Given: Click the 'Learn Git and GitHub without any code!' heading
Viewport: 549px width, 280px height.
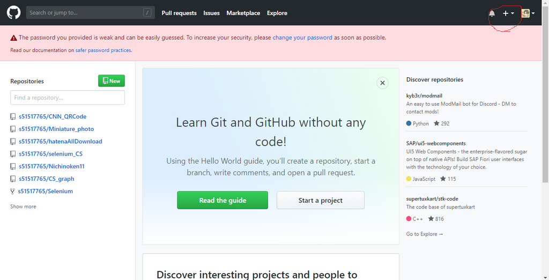Looking at the screenshot, I should [x=271, y=132].
